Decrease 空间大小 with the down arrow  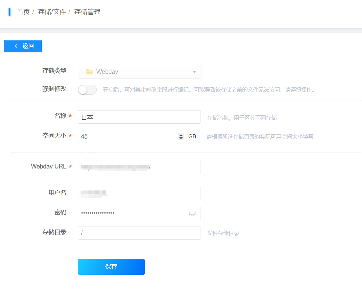tap(181, 138)
